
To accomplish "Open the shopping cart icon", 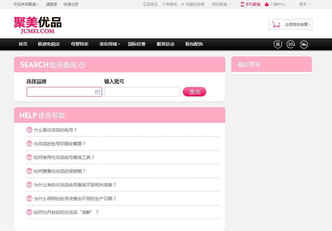I will 276,24.
